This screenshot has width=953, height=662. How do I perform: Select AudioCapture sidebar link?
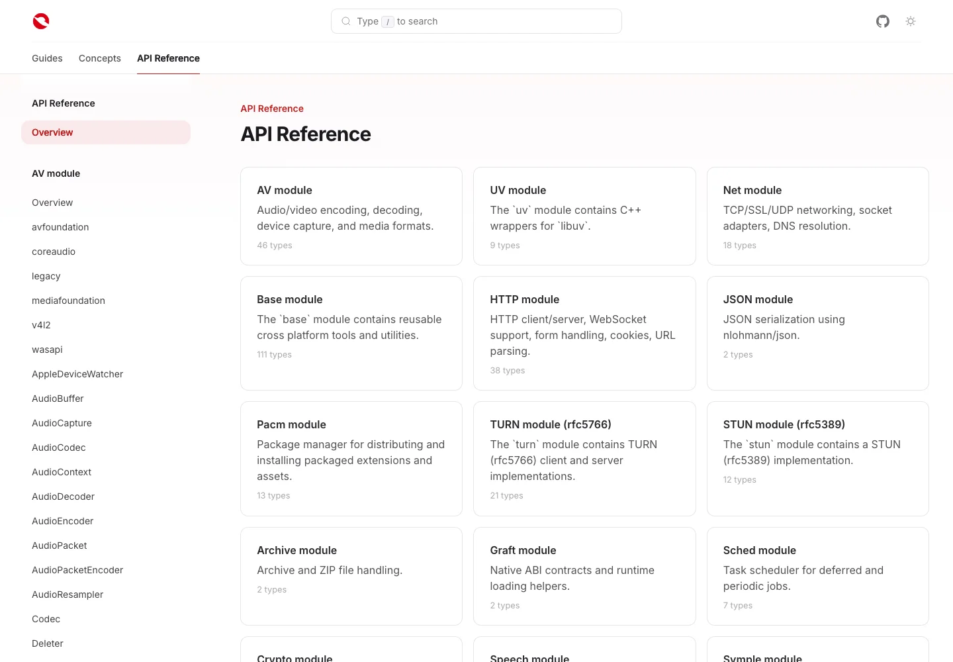pos(62,423)
